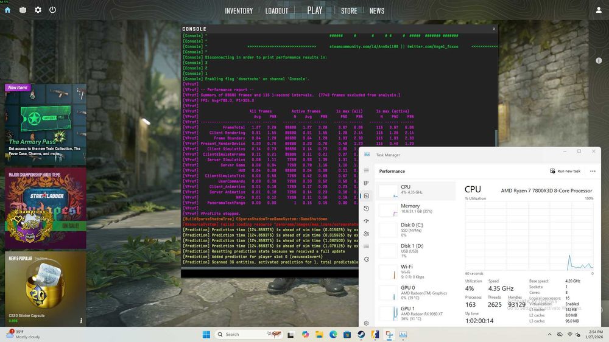Open the CS20 Sticker Capsule card

point(46,288)
